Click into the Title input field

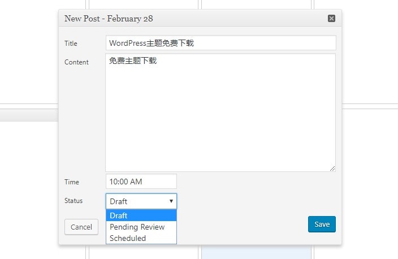coord(220,43)
